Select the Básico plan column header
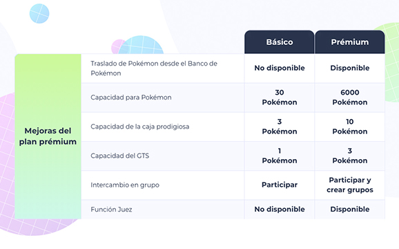The width and height of the screenshot is (399, 249). [279, 42]
